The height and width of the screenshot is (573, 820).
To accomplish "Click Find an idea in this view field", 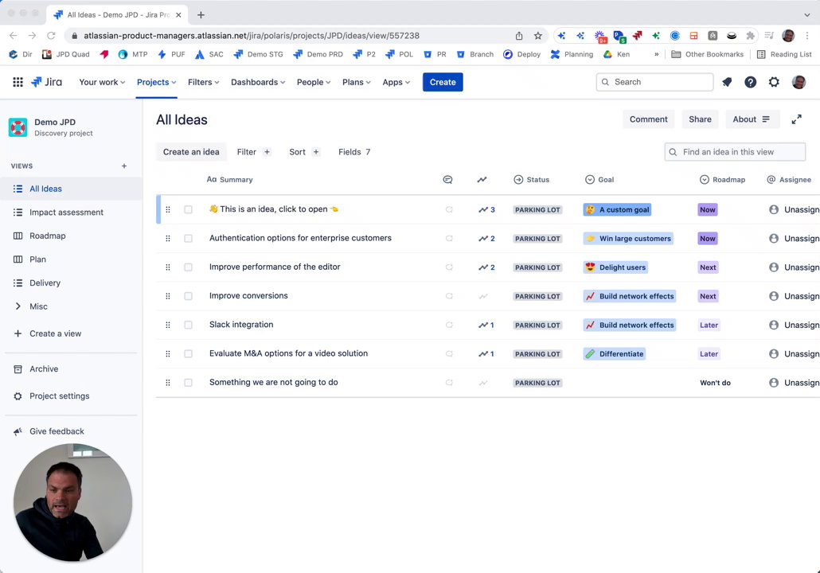I will [x=735, y=152].
